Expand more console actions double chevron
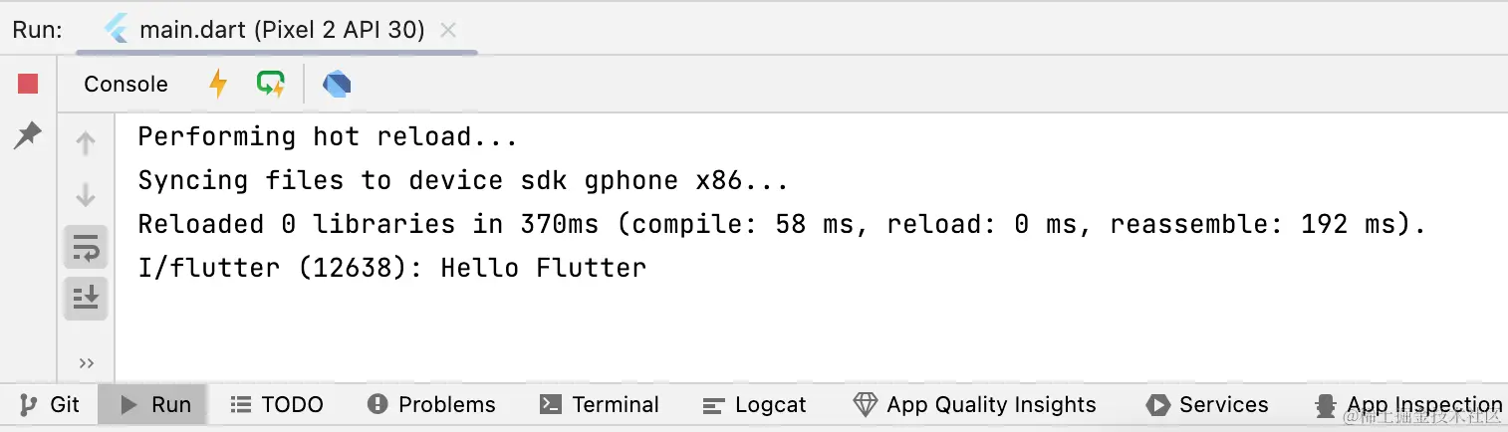 (x=87, y=363)
